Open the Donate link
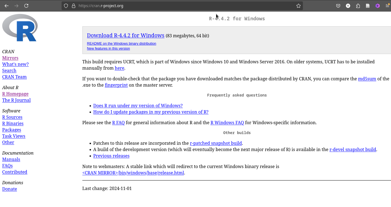This screenshot has height=207, width=391. pyautogui.click(x=10, y=189)
